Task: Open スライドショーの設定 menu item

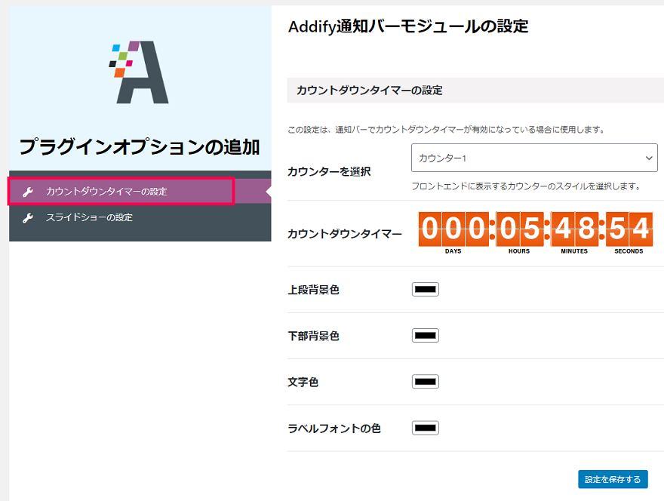Action: click(140, 217)
